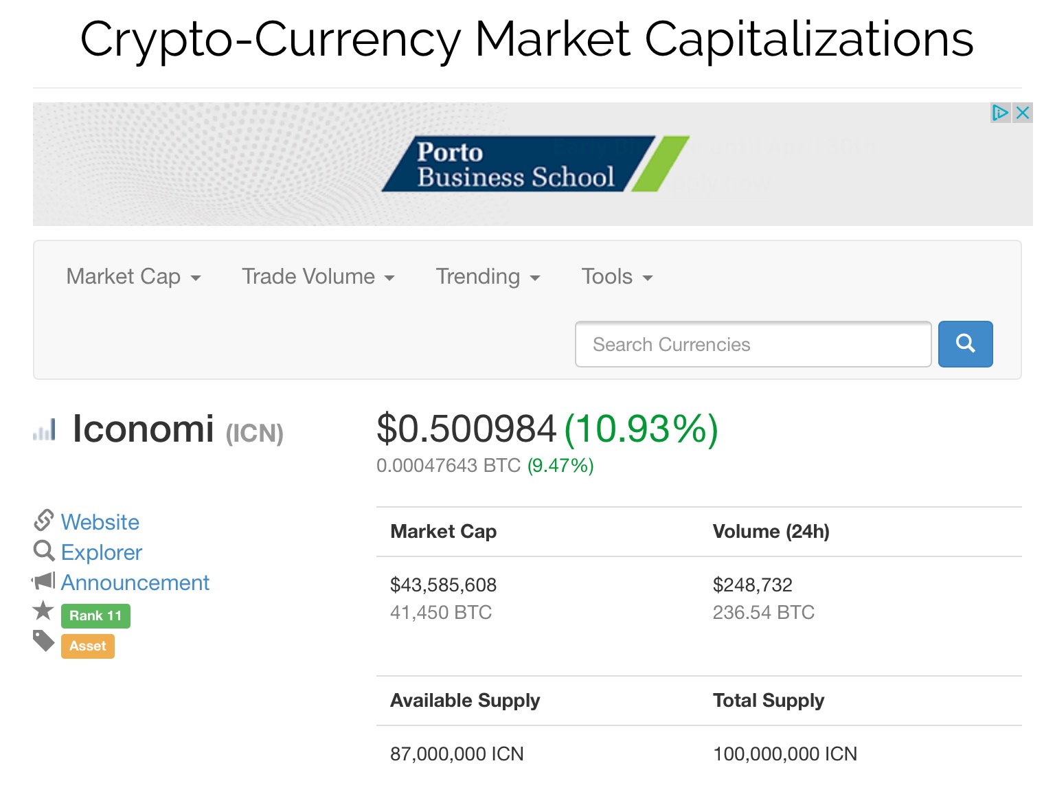Open the Market Cap dropdown menu

(133, 277)
